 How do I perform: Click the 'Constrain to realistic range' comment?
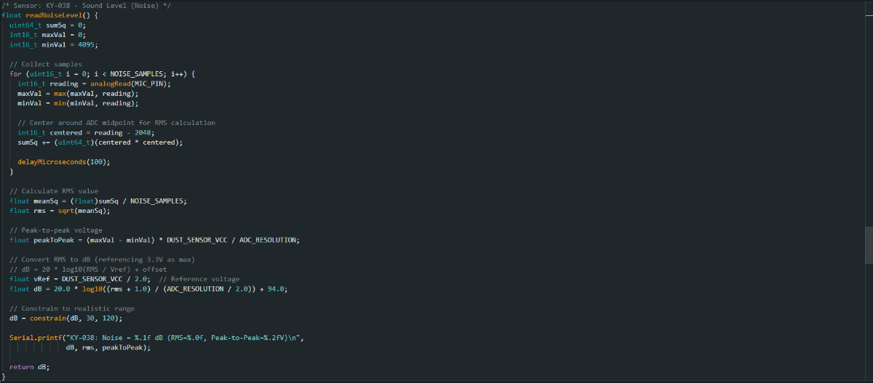pyautogui.click(x=72, y=308)
